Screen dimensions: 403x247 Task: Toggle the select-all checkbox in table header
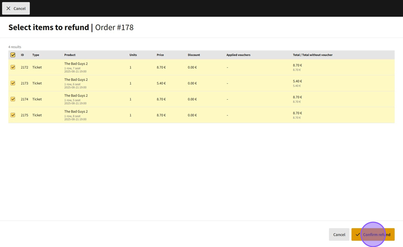click(x=13, y=55)
